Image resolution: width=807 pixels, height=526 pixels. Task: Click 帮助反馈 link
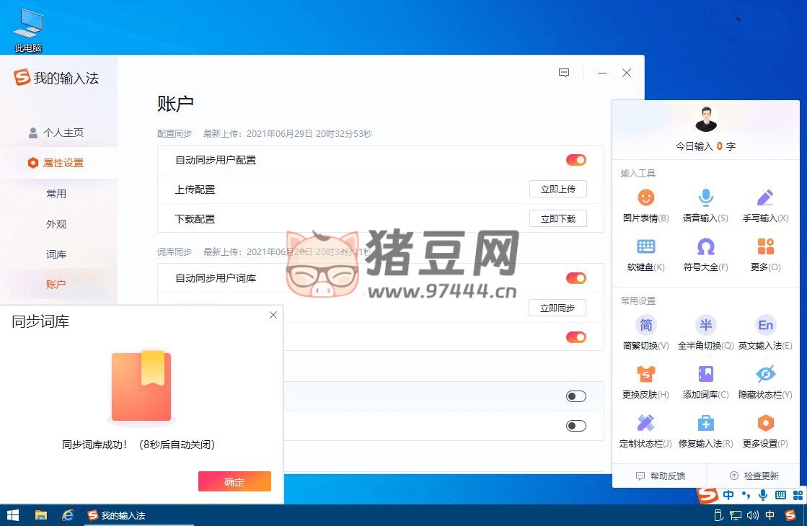(x=661, y=476)
